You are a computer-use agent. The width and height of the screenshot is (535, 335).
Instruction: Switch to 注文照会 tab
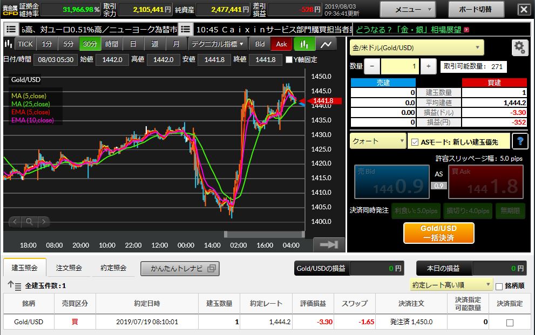[x=69, y=268]
